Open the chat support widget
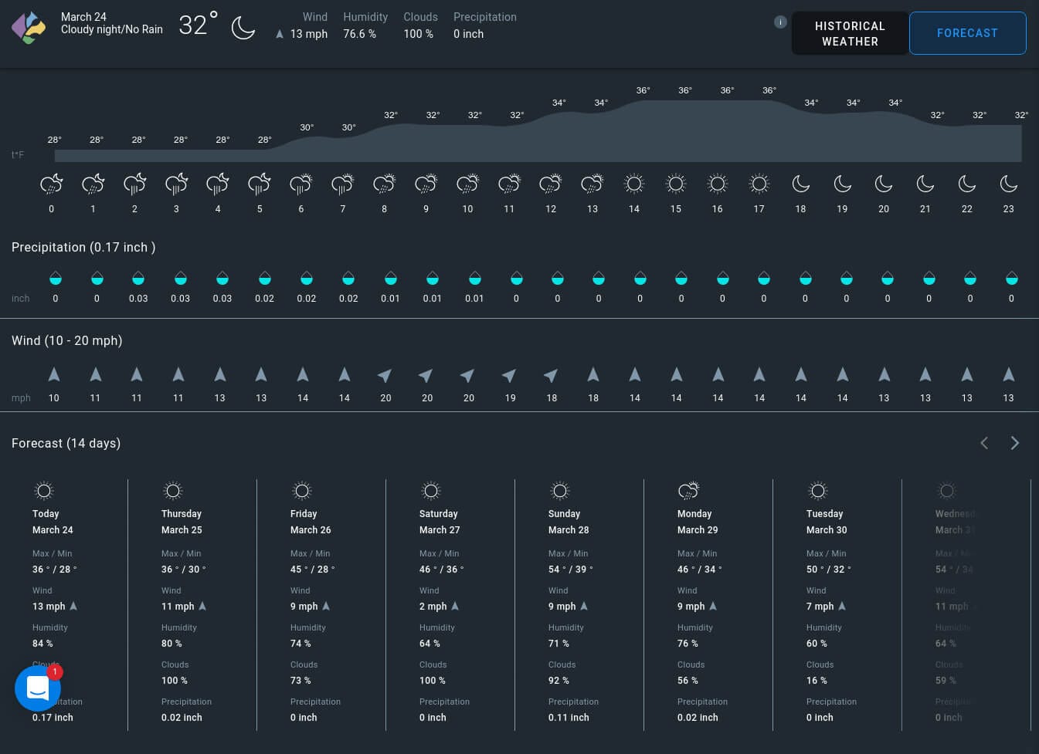Viewport: 1039px width, 754px height. [x=38, y=688]
